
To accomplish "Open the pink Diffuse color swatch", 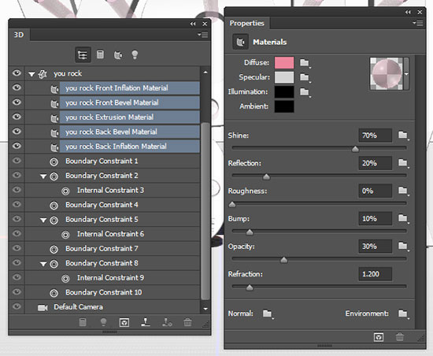I will (284, 63).
